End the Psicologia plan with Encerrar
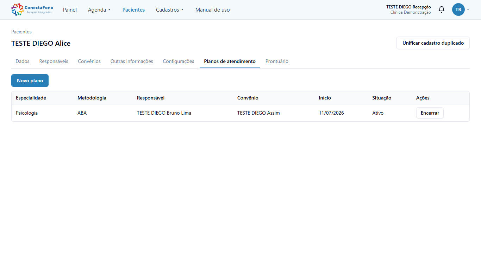481x270 pixels. tap(430, 113)
